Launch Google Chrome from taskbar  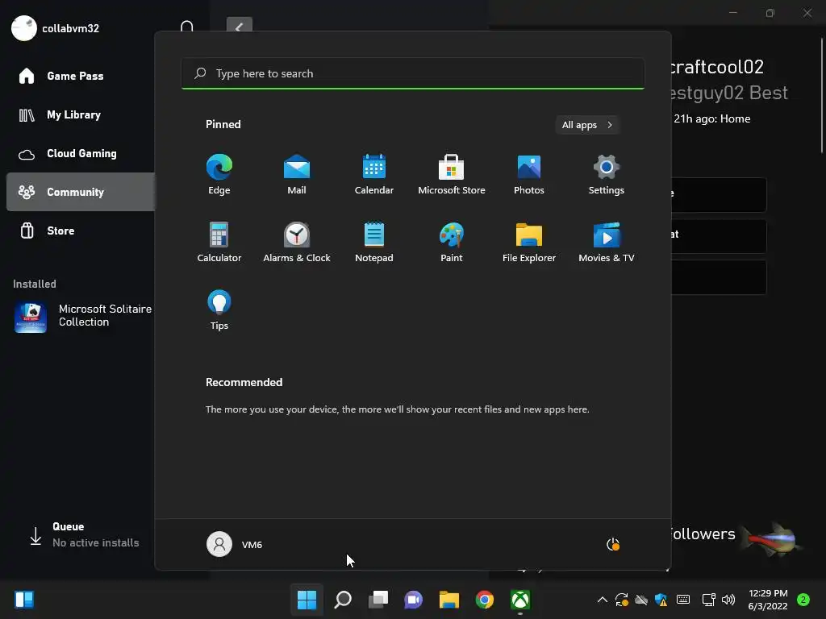[485, 600]
